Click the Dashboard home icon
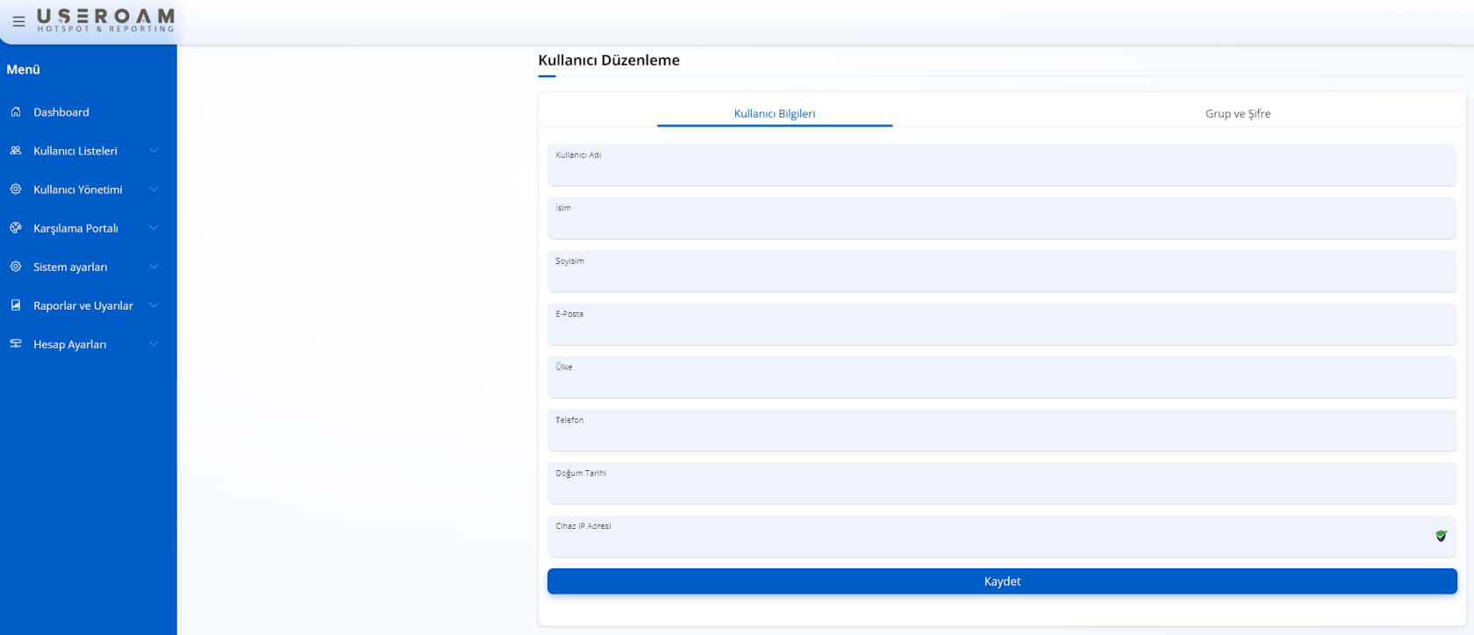The height and width of the screenshot is (635, 1474). pyautogui.click(x=16, y=112)
